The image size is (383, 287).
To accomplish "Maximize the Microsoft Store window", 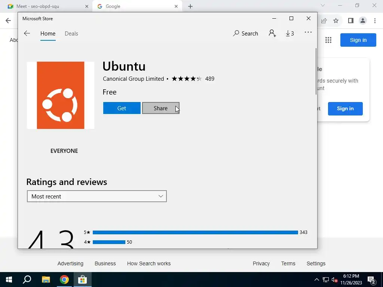I will coord(291,19).
